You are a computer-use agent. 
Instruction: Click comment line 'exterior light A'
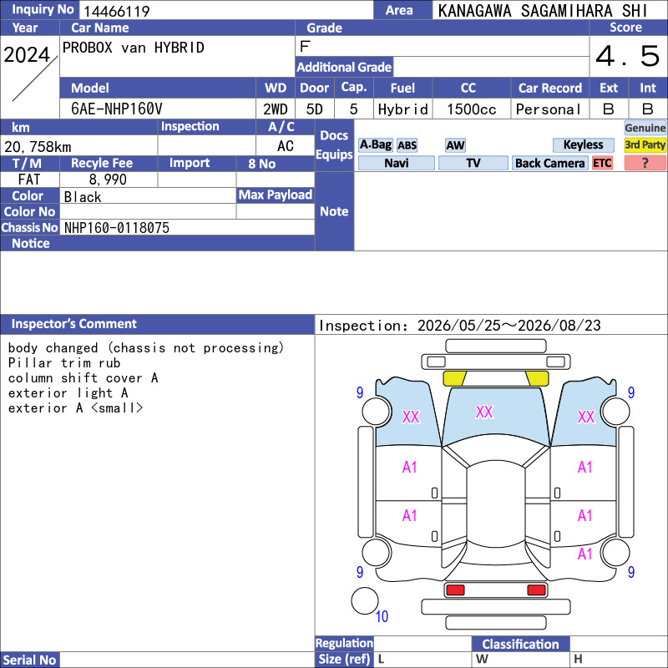pyautogui.click(x=68, y=392)
